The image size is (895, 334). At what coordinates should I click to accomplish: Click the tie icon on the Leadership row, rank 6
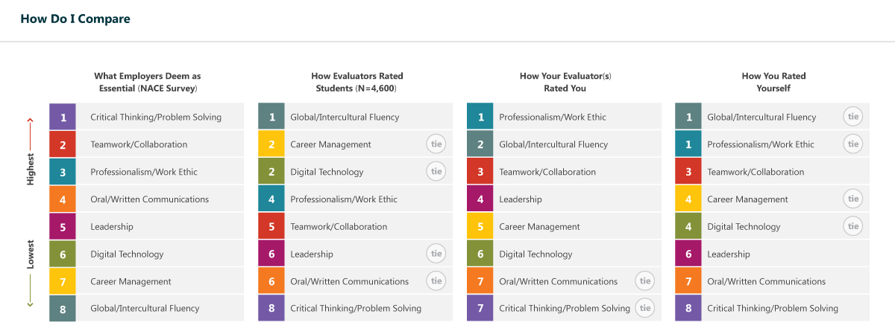click(436, 254)
